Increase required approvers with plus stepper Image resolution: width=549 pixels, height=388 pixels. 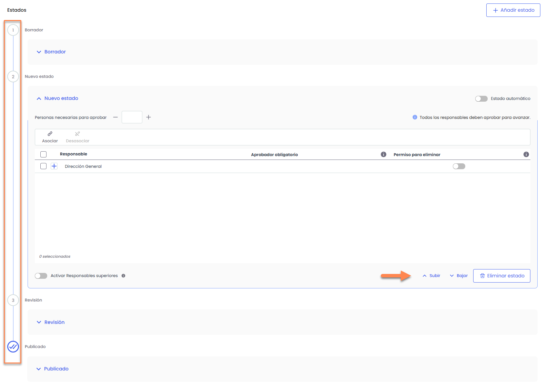click(x=149, y=117)
